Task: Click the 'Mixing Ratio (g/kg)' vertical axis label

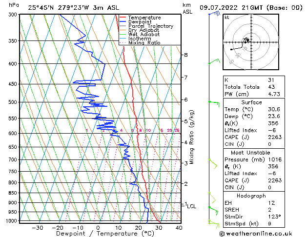Action: [x=192, y=137]
